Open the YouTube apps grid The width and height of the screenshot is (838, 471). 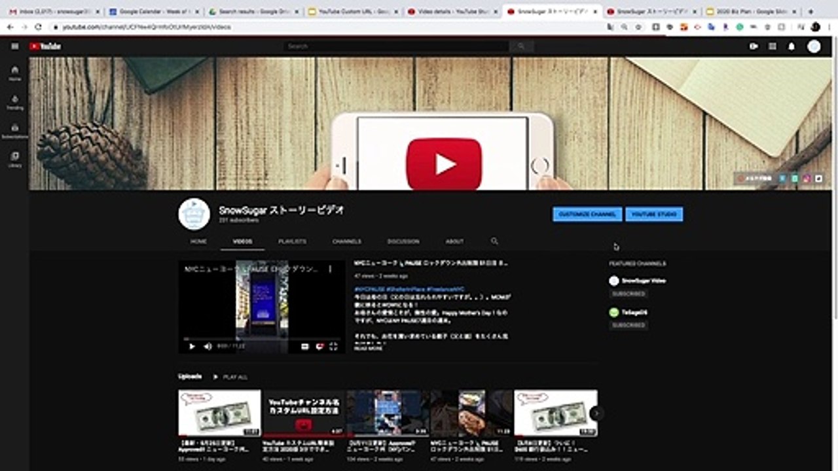773,46
